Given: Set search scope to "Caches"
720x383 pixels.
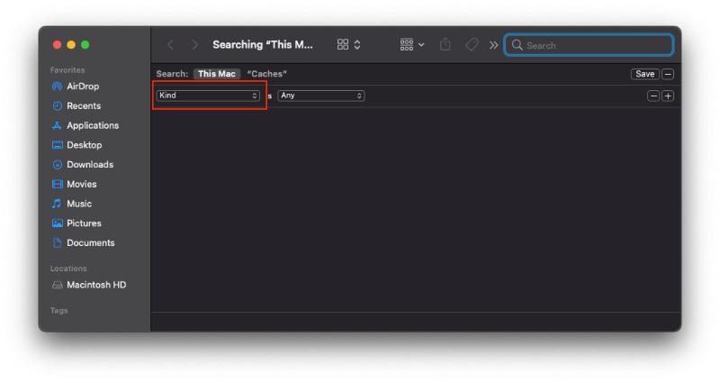Looking at the screenshot, I should click(x=266, y=74).
